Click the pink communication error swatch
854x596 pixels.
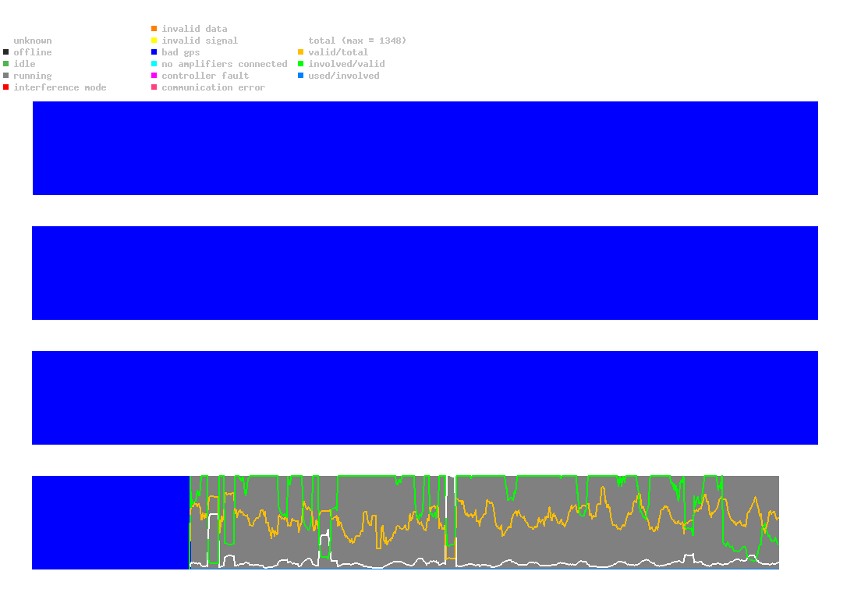154,87
